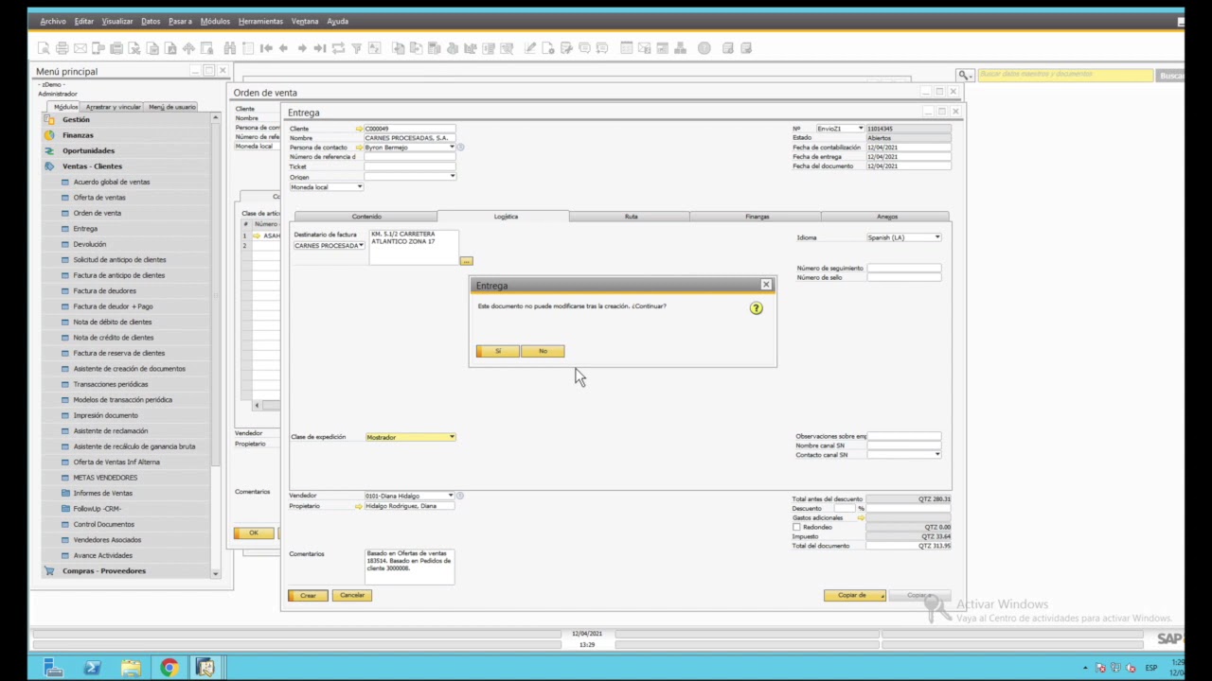Follow the Propietario golden link arrow
The height and width of the screenshot is (681, 1212).
[x=359, y=506]
